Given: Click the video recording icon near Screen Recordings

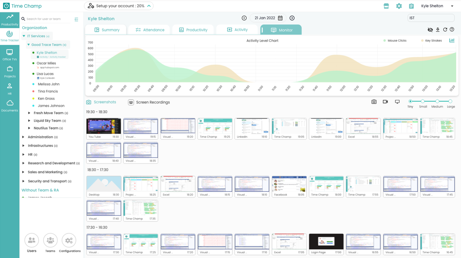Looking at the screenshot, I should coord(385,101).
